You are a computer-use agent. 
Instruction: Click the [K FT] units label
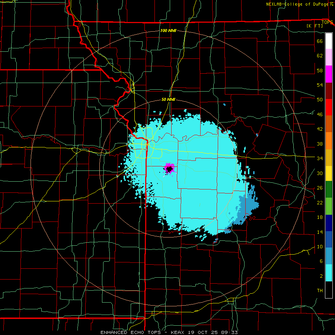(x=315, y=26)
